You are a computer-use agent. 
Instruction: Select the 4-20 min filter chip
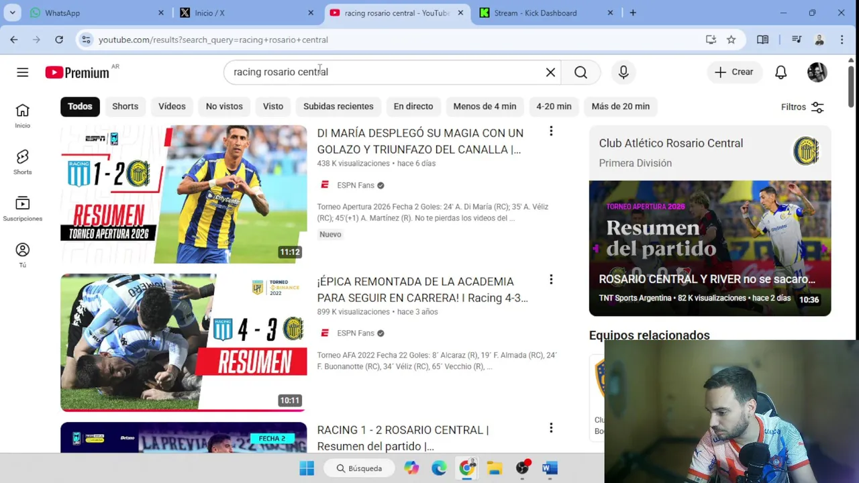pyautogui.click(x=554, y=106)
